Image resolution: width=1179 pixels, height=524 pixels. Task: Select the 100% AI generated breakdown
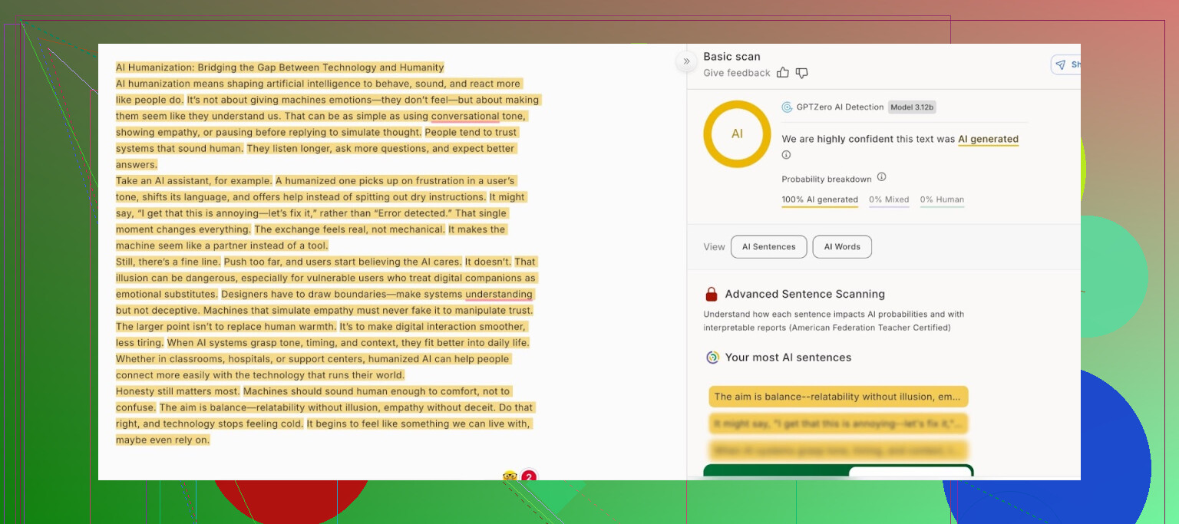click(819, 199)
